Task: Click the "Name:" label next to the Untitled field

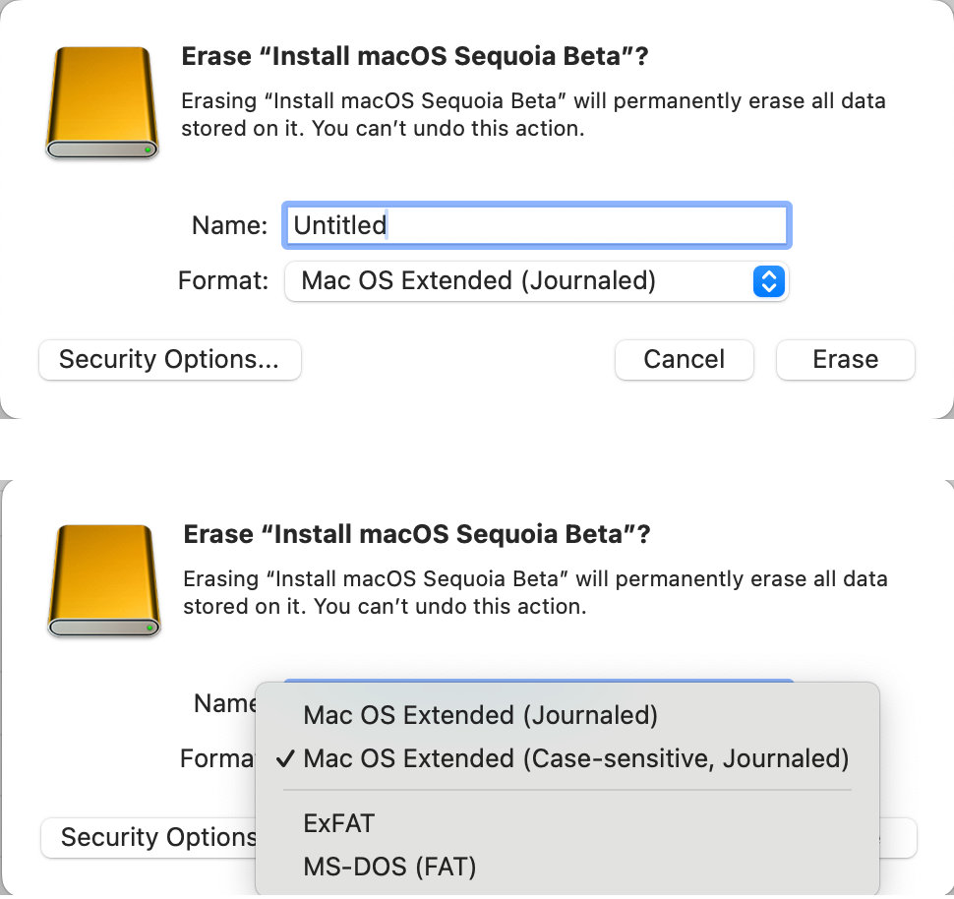Action: tap(229, 225)
